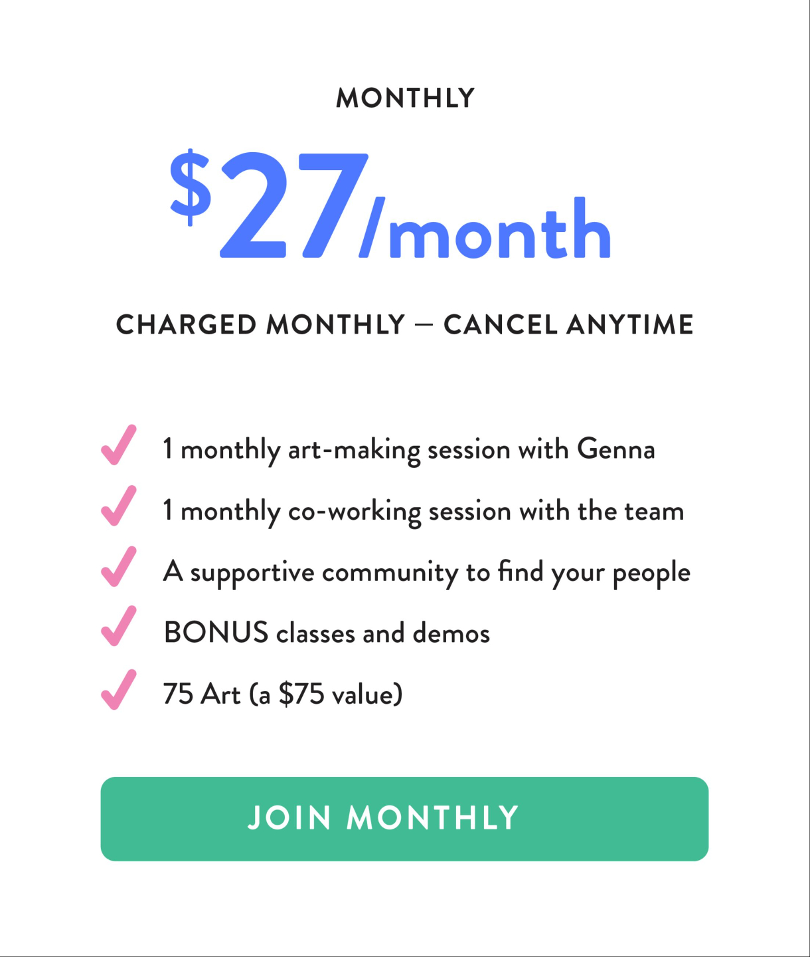
Task: Click the $27/month price text
Action: click(390, 205)
